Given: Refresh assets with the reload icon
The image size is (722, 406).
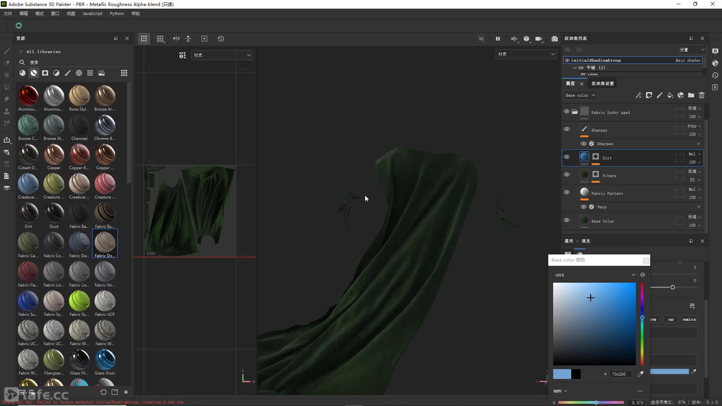Looking at the screenshot, I should tap(103, 392).
